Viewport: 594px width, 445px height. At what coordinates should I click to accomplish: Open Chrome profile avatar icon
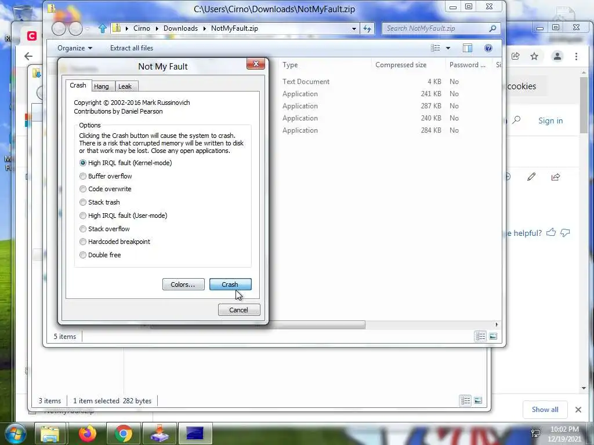click(x=557, y=56)
